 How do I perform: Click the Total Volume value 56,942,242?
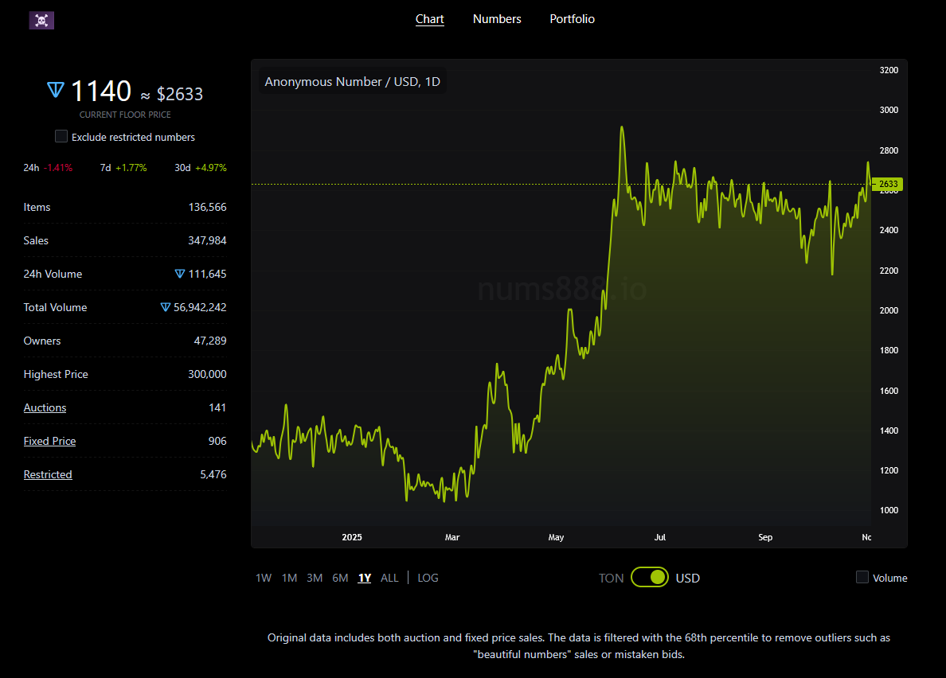(201, 307)
